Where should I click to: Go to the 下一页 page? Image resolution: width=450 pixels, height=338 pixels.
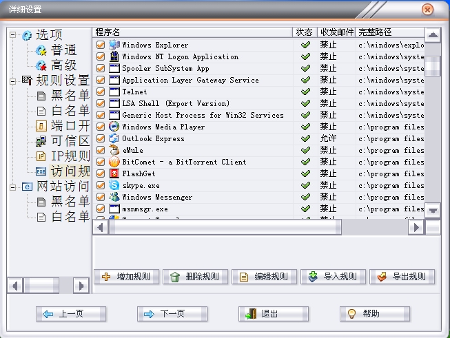click(172, 314)
